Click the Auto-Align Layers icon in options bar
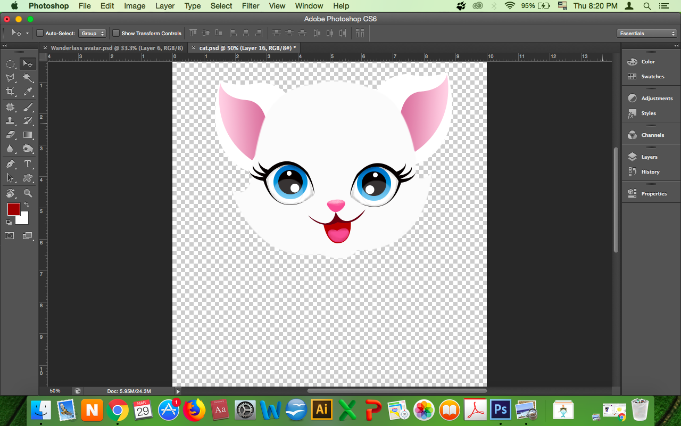 tap(360, 33)
